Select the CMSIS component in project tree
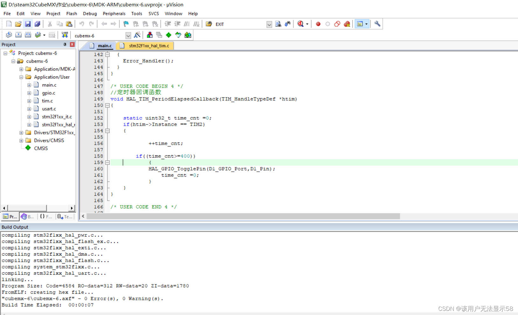This screenshot has height=315, width=518. (41, 149)
